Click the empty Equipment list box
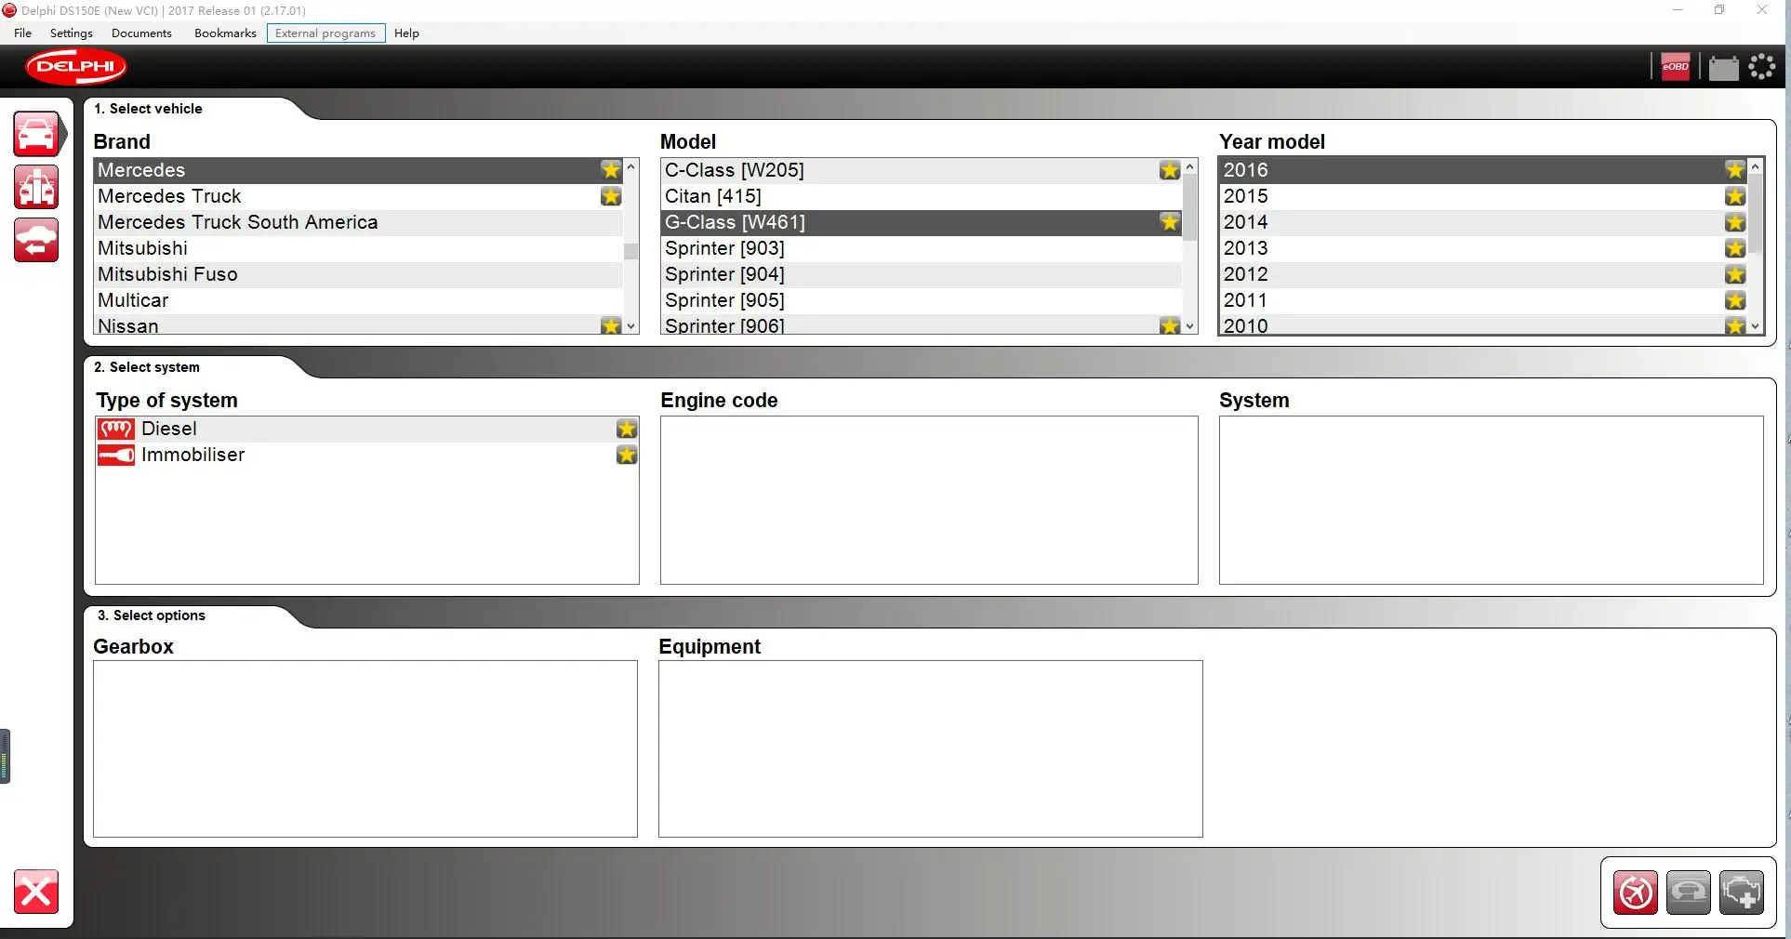The width and height of the screenshot is (1791, 939). point(930,749)
